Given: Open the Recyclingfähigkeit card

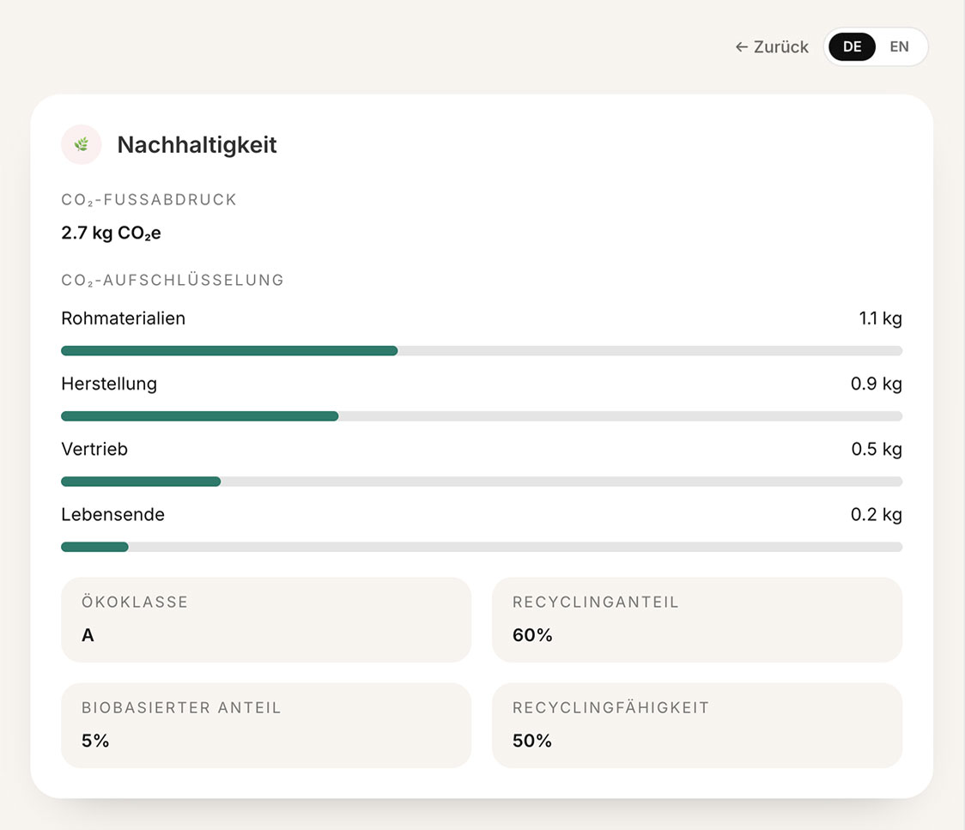Looking at the screenshot, I should pyautogui.click(x=696, y=725).
